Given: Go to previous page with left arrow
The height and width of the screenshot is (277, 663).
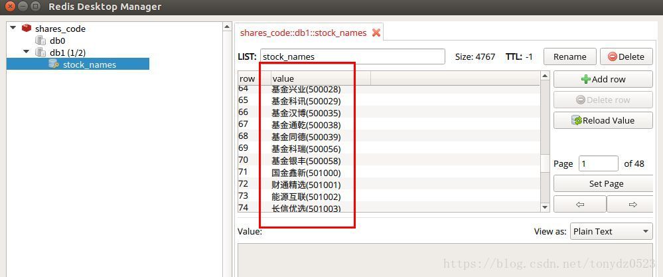Looking at the screenshot, I should coord(579,204).
